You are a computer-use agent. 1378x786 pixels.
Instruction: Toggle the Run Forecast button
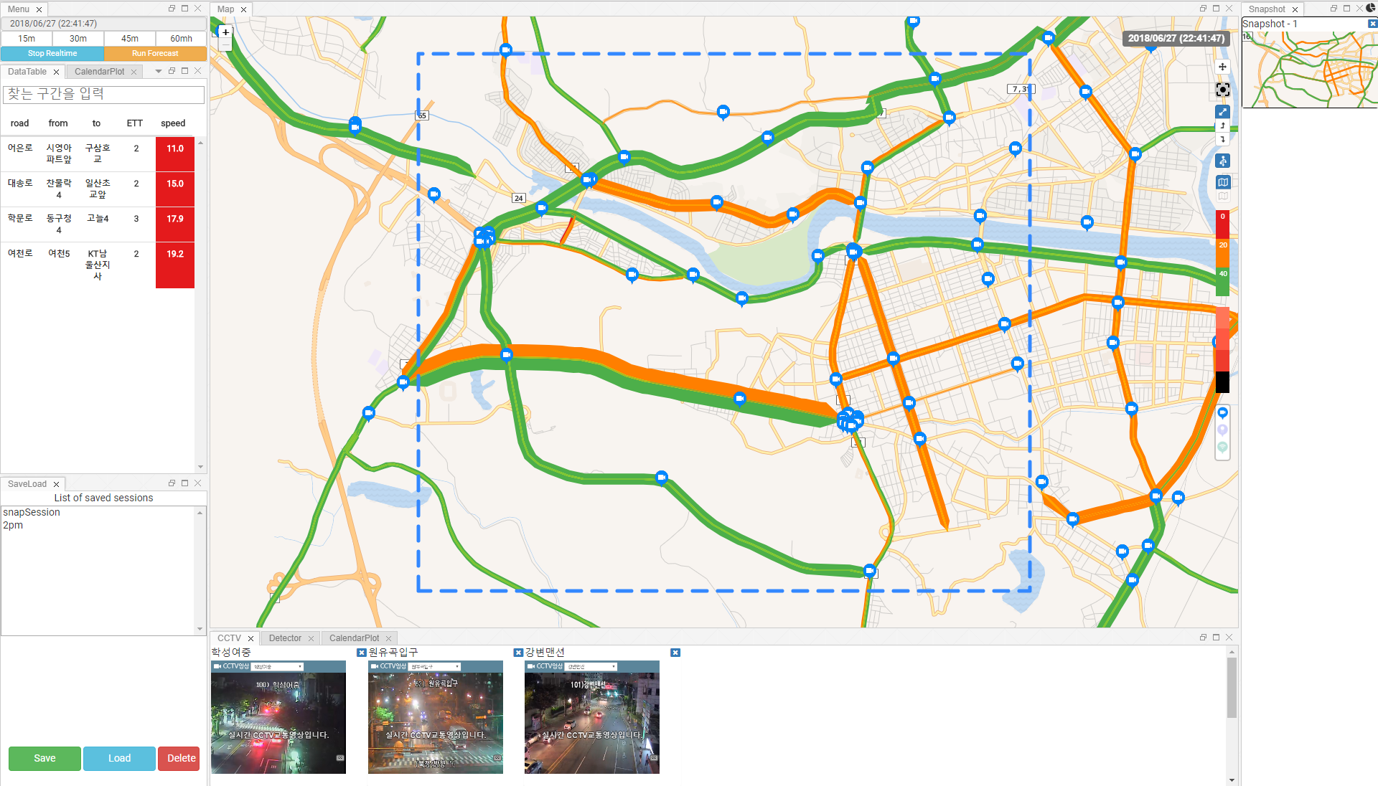(x=154, y=53)
